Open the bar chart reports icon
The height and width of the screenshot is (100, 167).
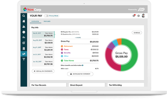click(24, 37)
